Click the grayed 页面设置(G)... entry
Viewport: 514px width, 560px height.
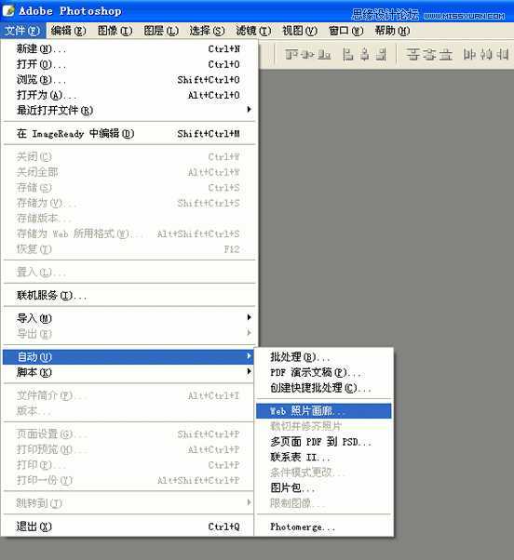(128, 433)
